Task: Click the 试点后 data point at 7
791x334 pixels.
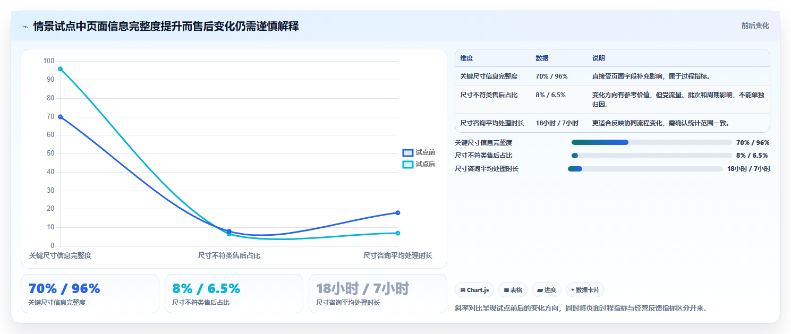Action: [x=398, y=233]
